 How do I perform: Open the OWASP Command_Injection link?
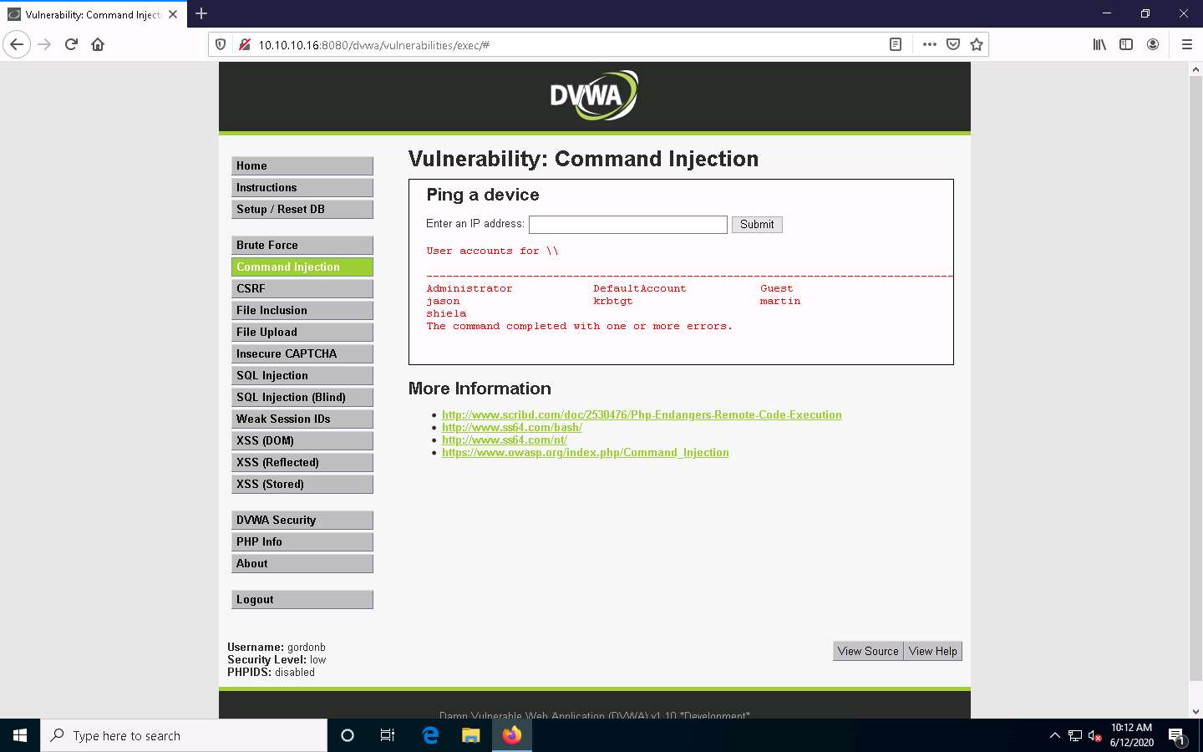(585, 452)
